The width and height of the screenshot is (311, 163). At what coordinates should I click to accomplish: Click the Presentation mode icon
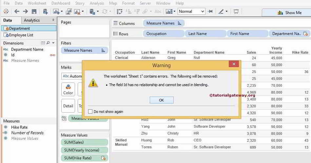click(236, 12)
